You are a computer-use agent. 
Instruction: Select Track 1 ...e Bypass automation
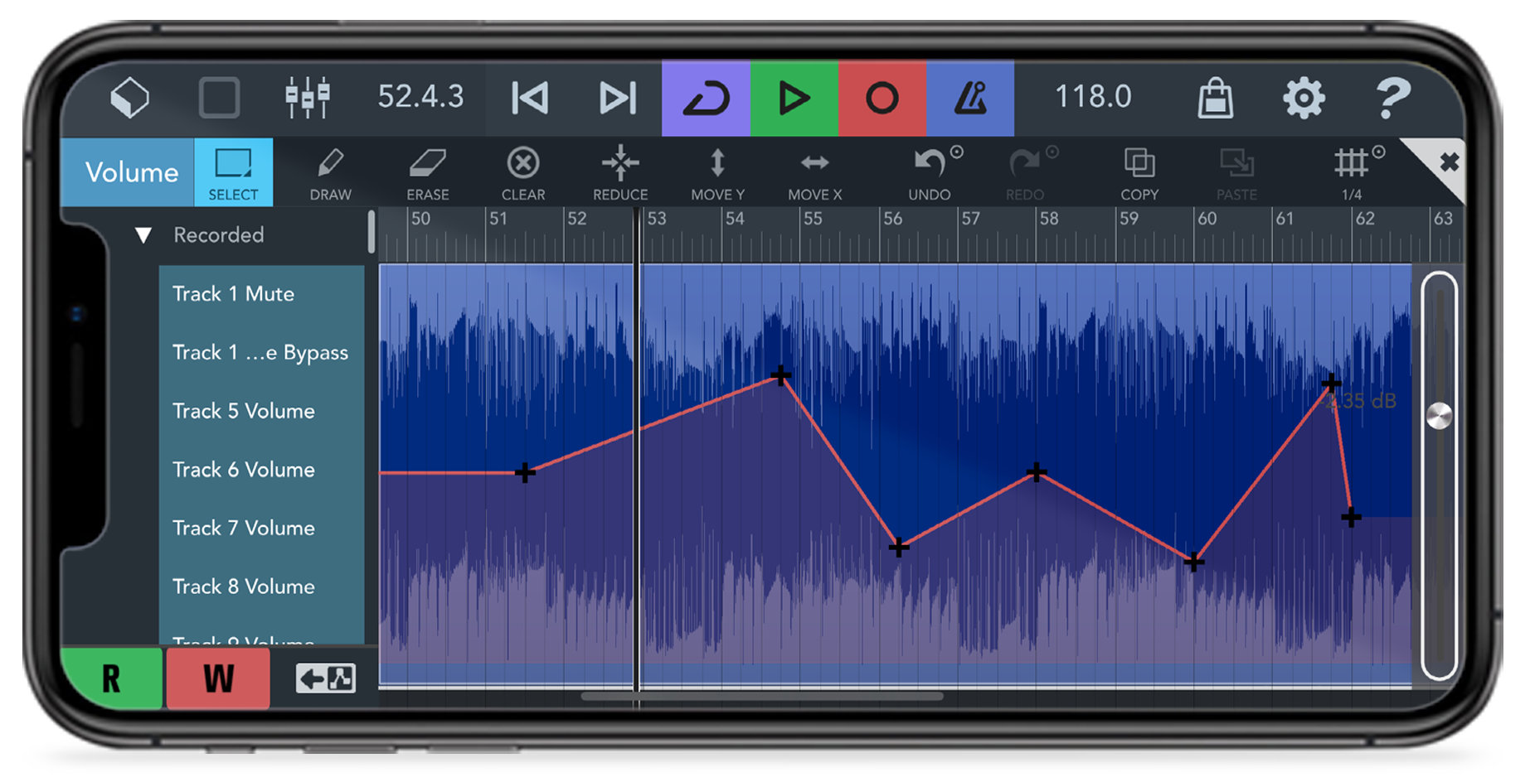(x=261, y=353)
